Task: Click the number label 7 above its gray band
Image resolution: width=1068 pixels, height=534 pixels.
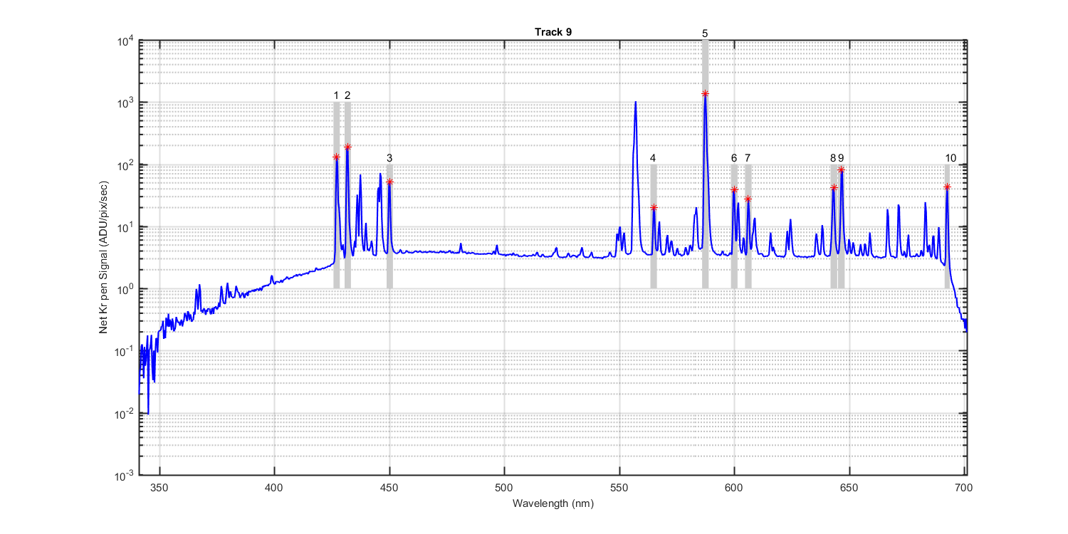Action: 748,158
